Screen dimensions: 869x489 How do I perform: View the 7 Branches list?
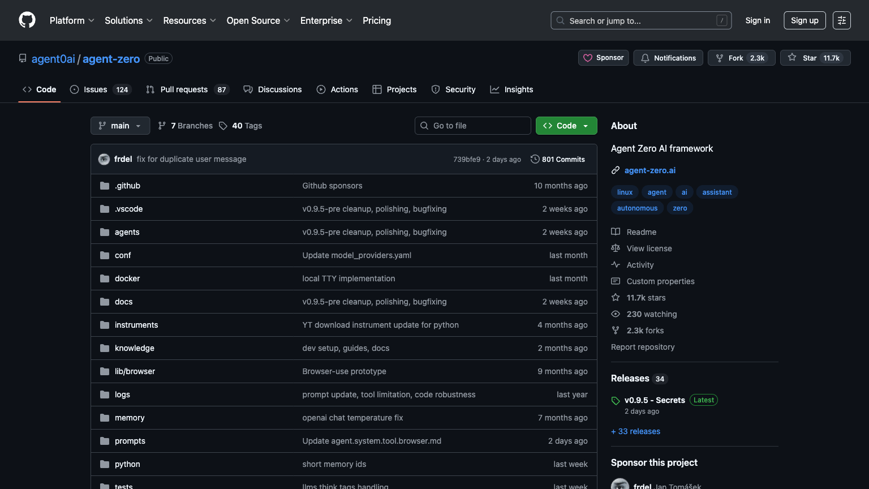[x=186, y=126]
